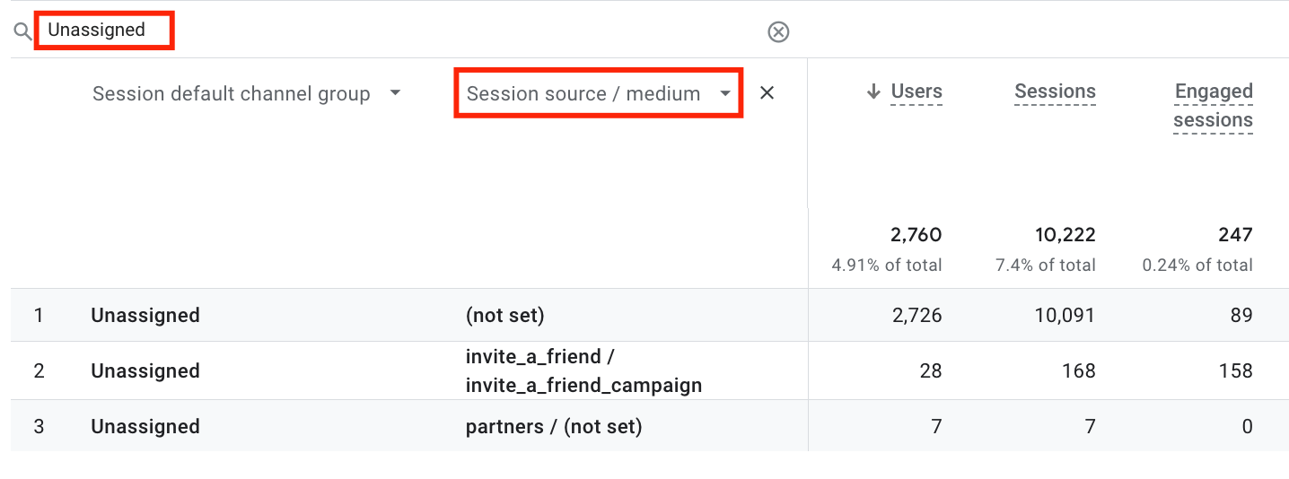The width and height of the screenshot is (1289, 479).
Task: Click the sort arrow beside Users
Action: click(x=874, y=91)
